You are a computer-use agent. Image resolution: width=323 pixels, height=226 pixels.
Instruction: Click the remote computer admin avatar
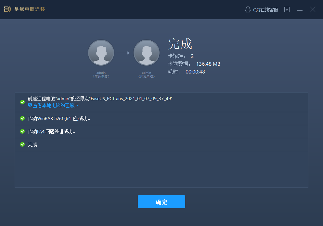pos(146,52)
